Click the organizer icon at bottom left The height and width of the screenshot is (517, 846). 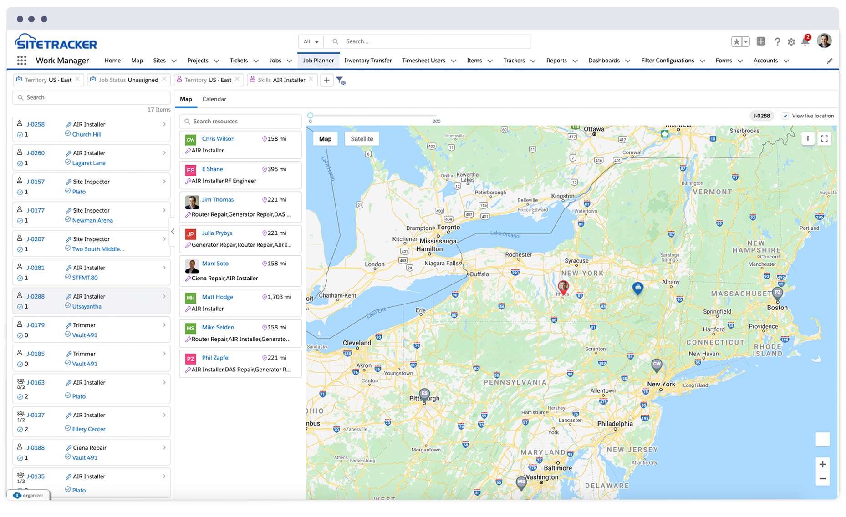tap(17, 495)
